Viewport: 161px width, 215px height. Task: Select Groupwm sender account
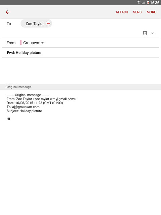tap(32, 43)
